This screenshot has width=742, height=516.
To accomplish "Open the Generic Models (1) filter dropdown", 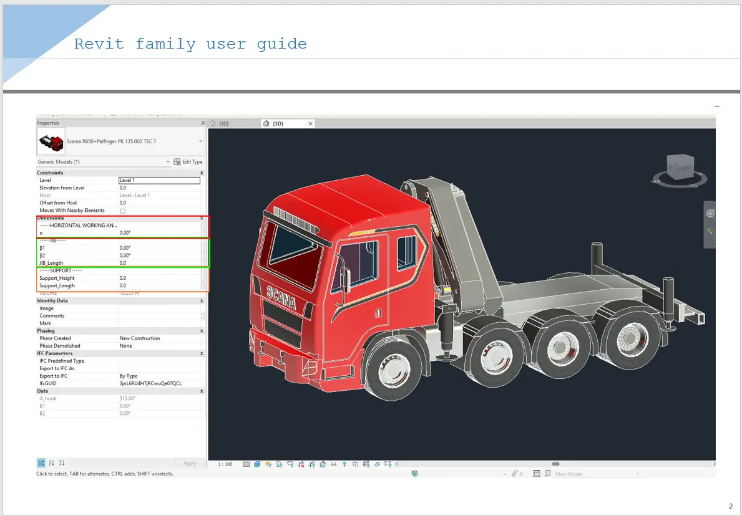I will click(168, 161).
